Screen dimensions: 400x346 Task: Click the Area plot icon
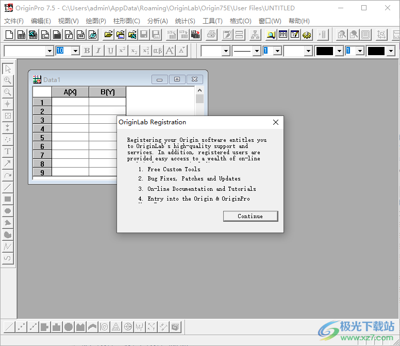tap(80, 327)
